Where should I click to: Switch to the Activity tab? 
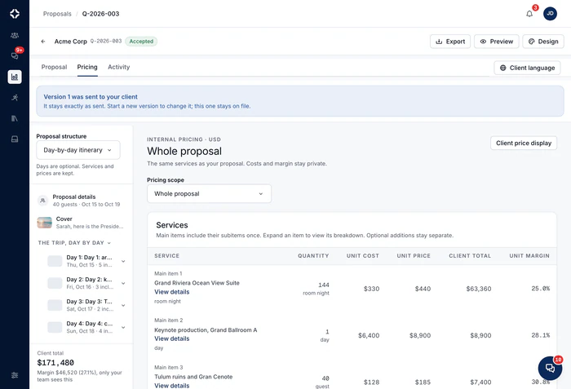coord(119,67)
